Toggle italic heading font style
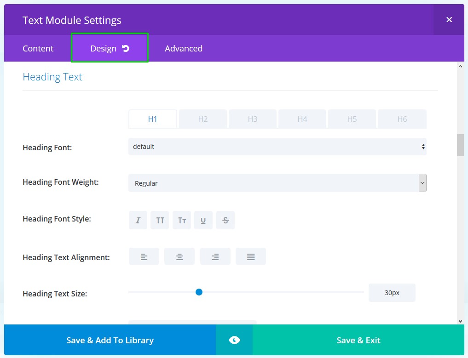The height and width of the screenshot is (358, 468). (138, 220)
